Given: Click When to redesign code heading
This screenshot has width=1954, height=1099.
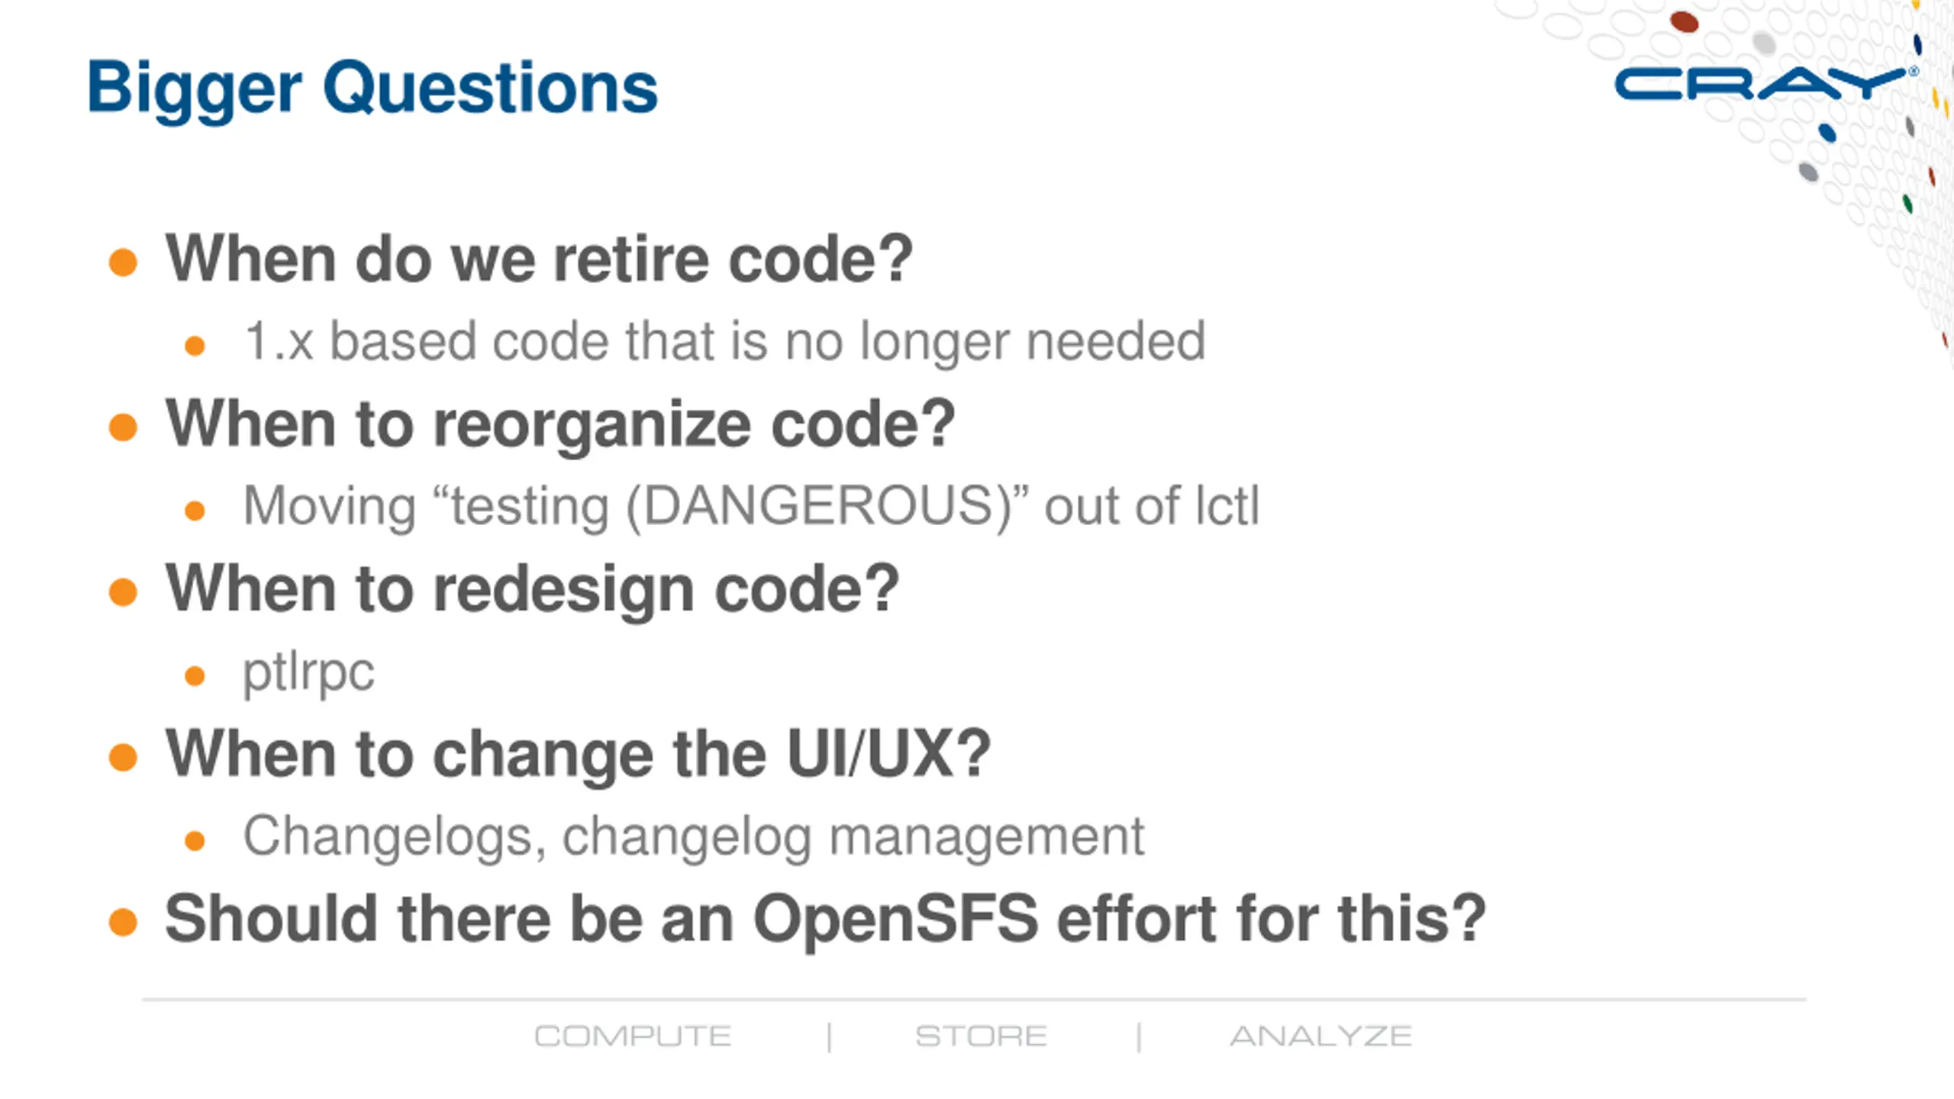Looking at the screenshot, I should pyautogui.click(x=533, y=591).
